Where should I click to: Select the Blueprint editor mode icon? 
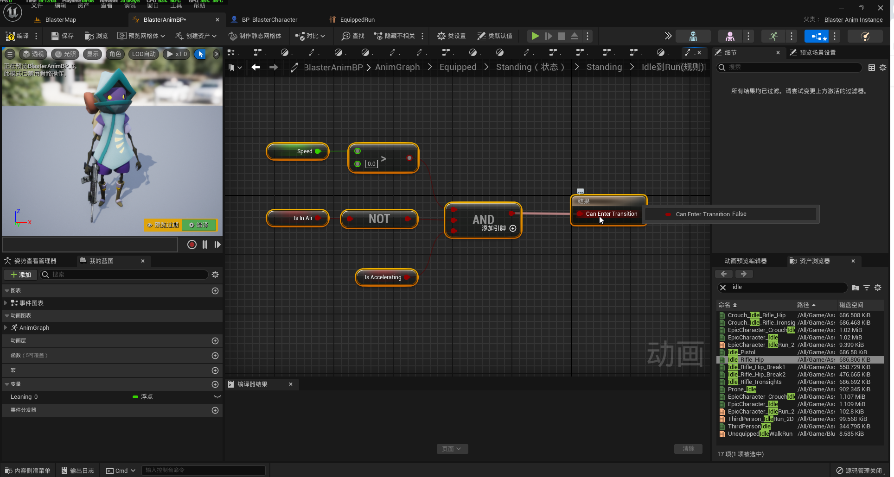click(816, 36)
